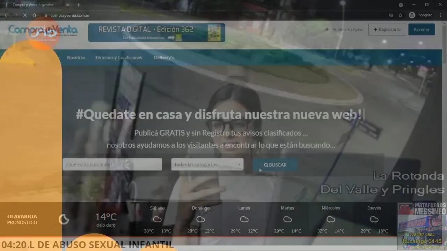
Task: Click Publica tu Aviso link
Action: [x=344, y=30]
